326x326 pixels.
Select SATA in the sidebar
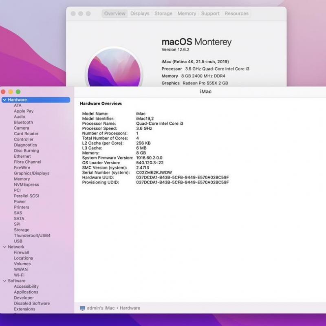pyautogui.click(x=19, y=218)
